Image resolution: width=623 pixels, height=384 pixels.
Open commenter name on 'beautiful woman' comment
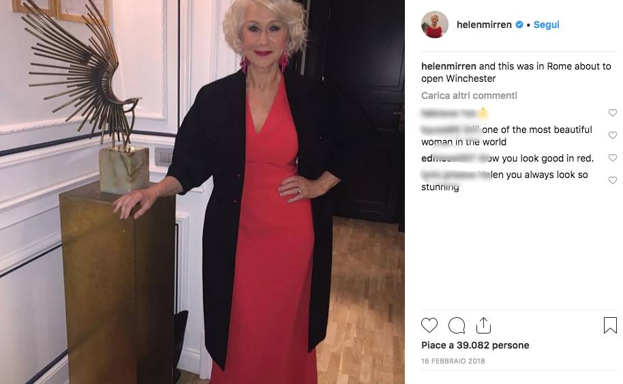click(x=451, y=130)
